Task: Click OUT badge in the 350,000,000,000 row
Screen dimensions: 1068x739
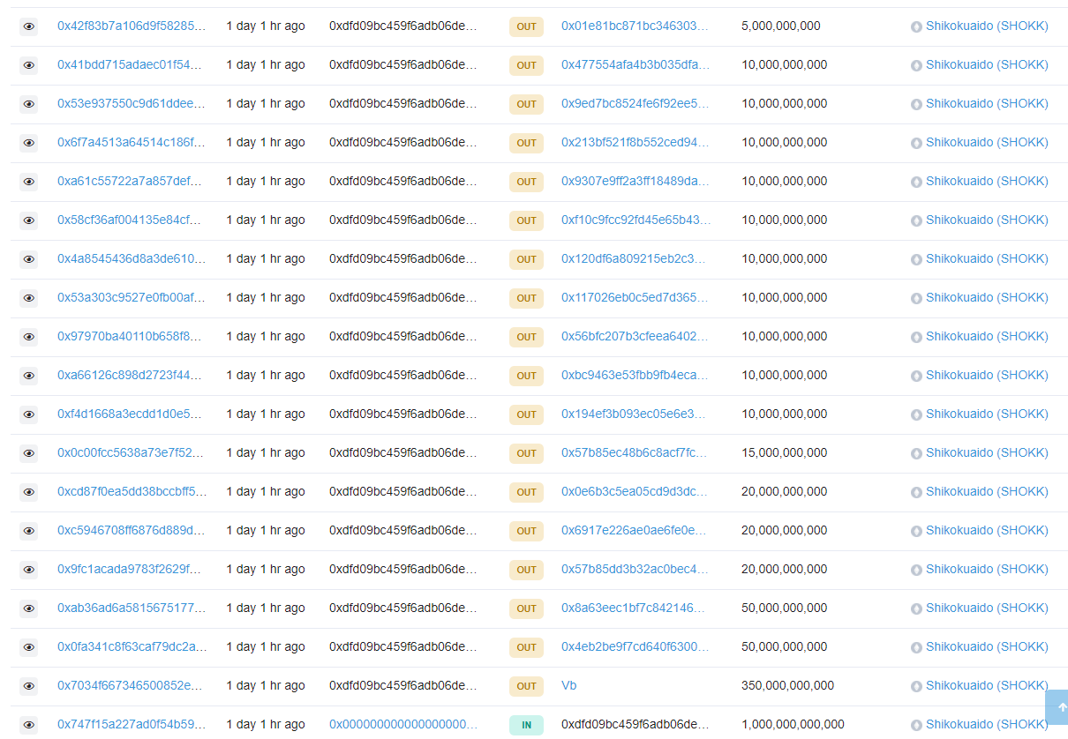Action: 526,686
